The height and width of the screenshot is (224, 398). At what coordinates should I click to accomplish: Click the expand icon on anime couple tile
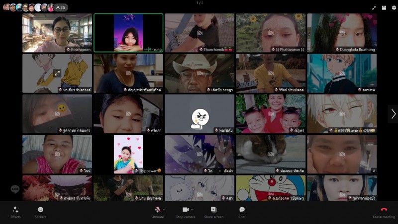pyautogui.click(x=57, y=73)
